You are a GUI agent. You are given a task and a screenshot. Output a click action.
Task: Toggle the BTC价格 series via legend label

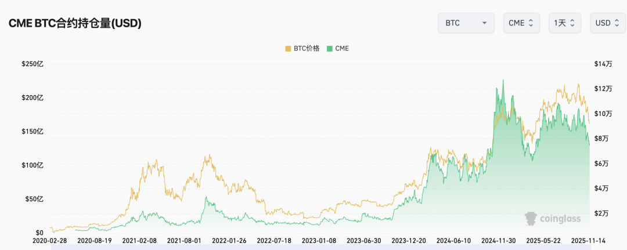pyautogui.click(x=307, y=49)
